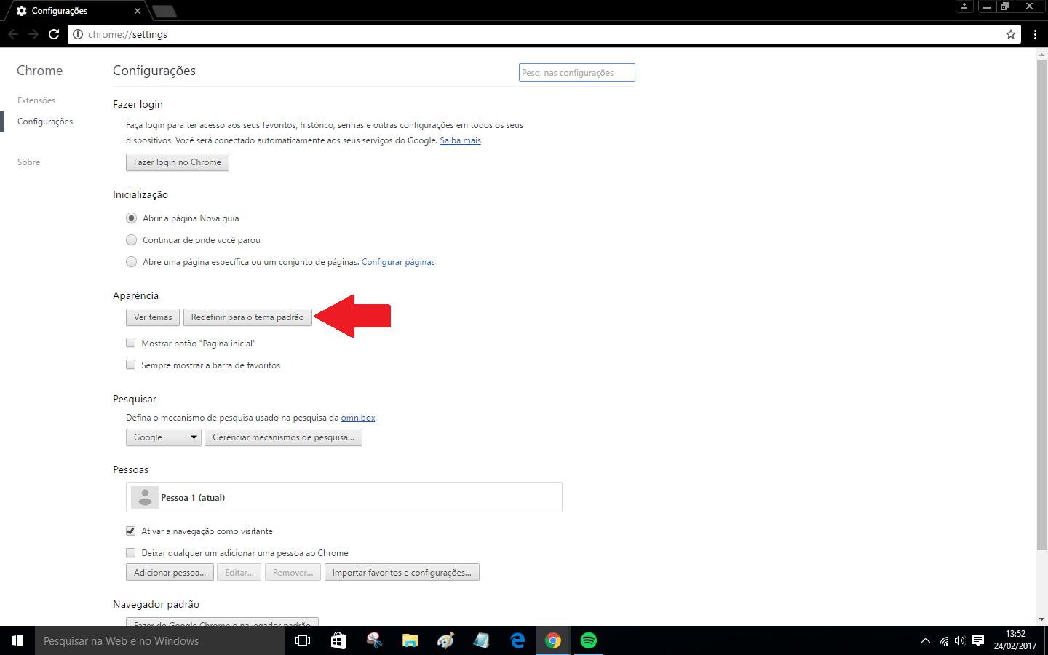
Task: Open the Extensões section in the sidebar
Action: [x=36, y=100]
